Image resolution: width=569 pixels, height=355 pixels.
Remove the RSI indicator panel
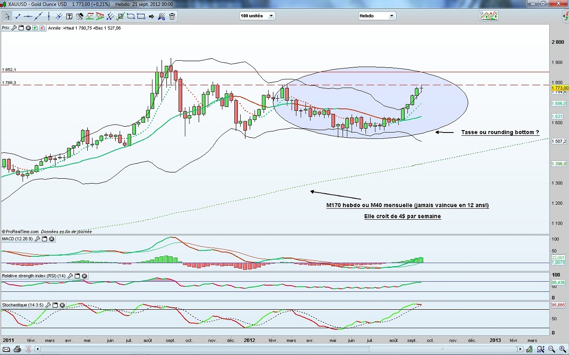(x=84, y=276)
